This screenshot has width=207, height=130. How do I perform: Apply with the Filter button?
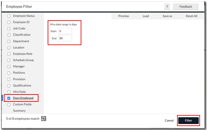click(188, 120)
